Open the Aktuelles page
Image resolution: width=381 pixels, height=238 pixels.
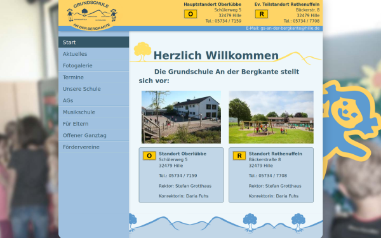[93, 54]
